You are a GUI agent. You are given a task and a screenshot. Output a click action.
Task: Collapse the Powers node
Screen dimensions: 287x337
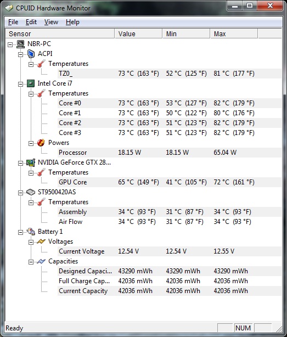click(x=31, y=144)
